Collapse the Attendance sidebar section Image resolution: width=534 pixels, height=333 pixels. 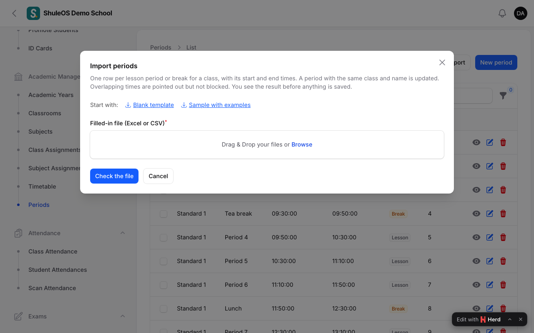123,233
